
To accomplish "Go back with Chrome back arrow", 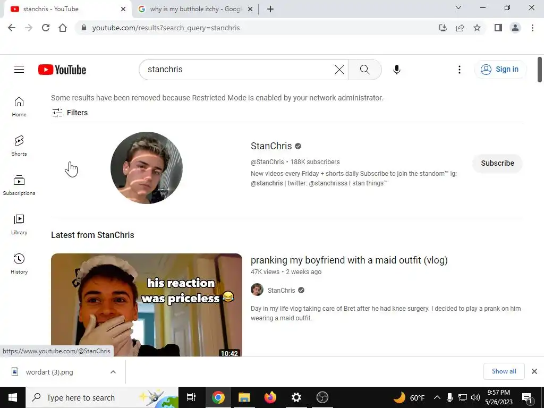I will pyautogui.click(x=12, y=28).
